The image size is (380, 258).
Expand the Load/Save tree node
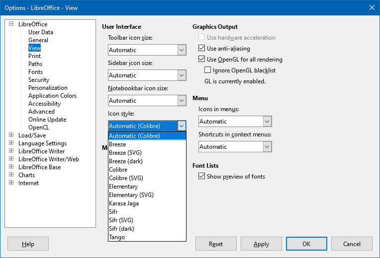click(11, 135)
